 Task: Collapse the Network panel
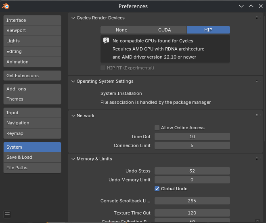click(x=73, y=116)
